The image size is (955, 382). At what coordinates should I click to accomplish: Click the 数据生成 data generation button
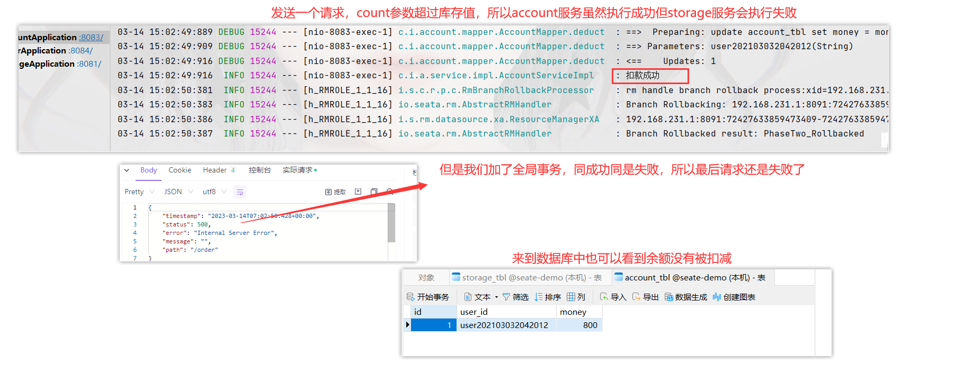(686, 297)
